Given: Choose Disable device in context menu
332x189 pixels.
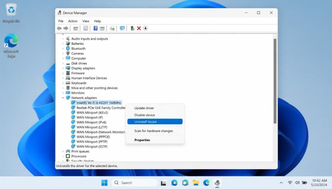Looking at the screenshot, I should coord(155,115).
